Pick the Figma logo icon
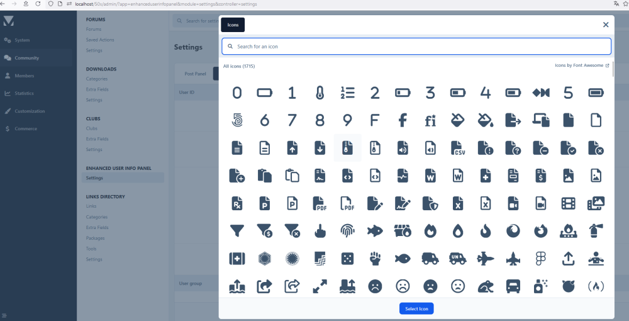The height and width of the screenshot is (321, 629). pos(541,259)
